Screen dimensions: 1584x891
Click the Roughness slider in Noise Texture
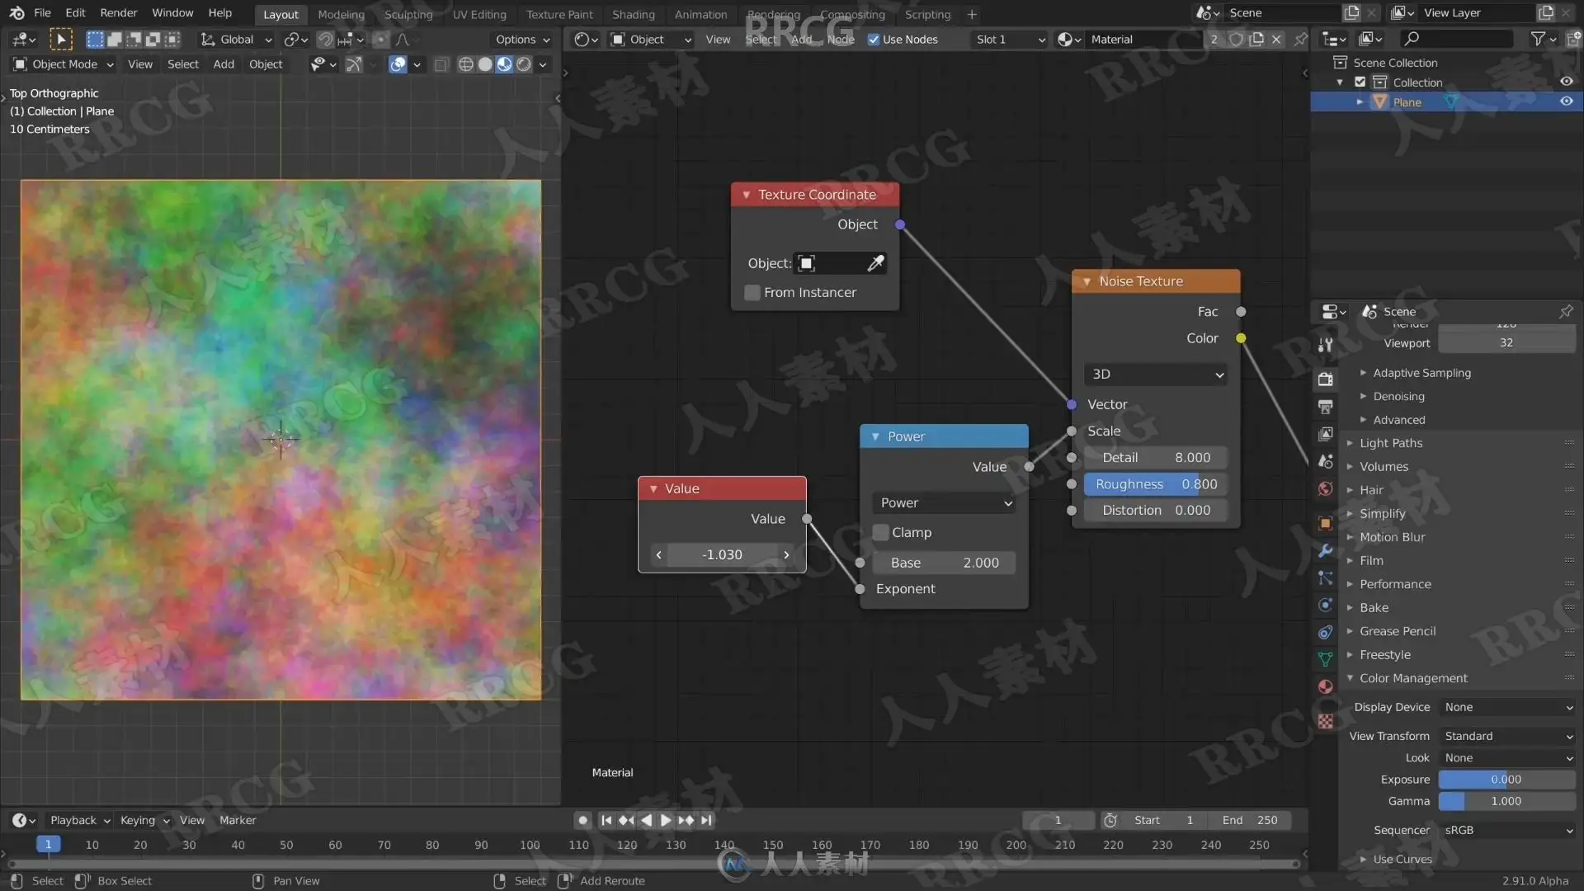coord(1156,484)
